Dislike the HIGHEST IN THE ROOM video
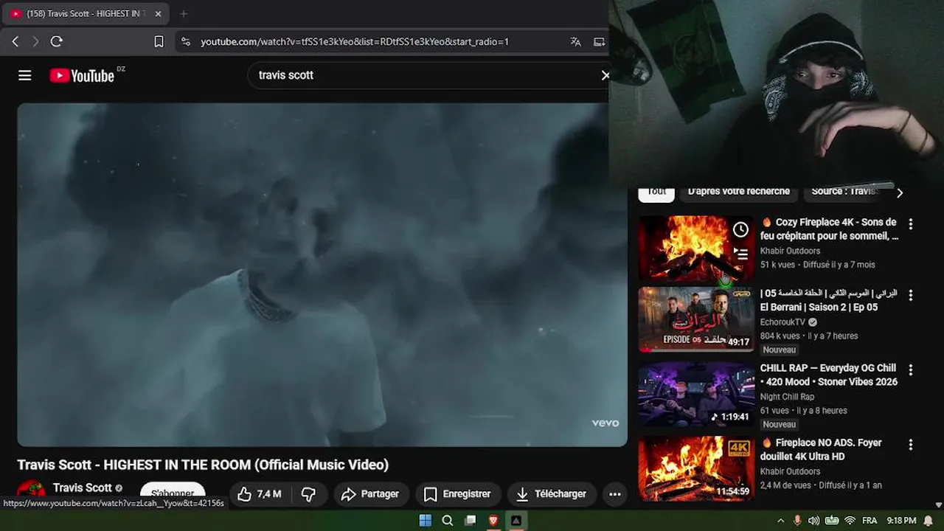Screen dimensions: 944x531 (x=309, y=494)
